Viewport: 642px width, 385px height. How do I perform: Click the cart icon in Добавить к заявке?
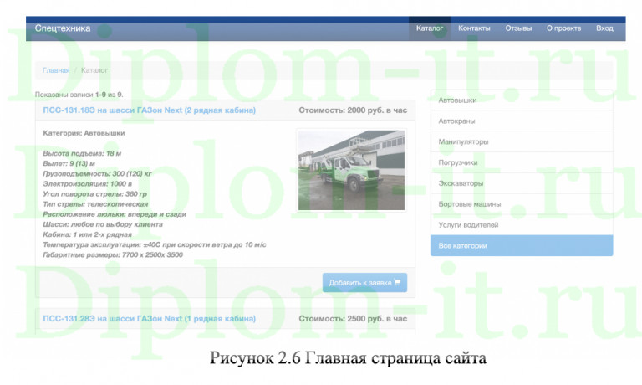(397, 282)
